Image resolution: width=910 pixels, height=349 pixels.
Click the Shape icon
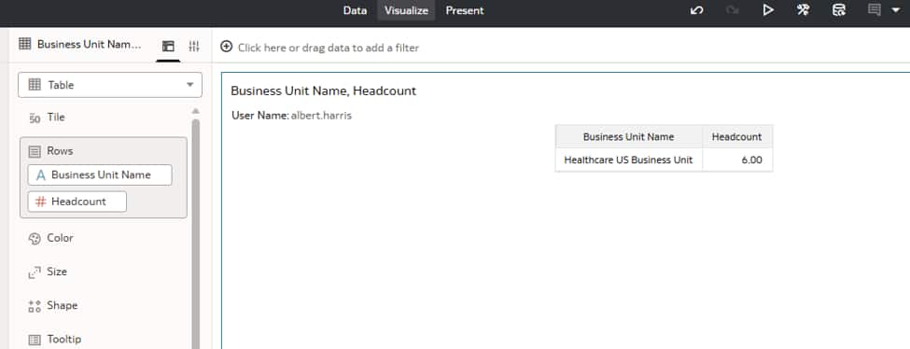coord(35,306)
